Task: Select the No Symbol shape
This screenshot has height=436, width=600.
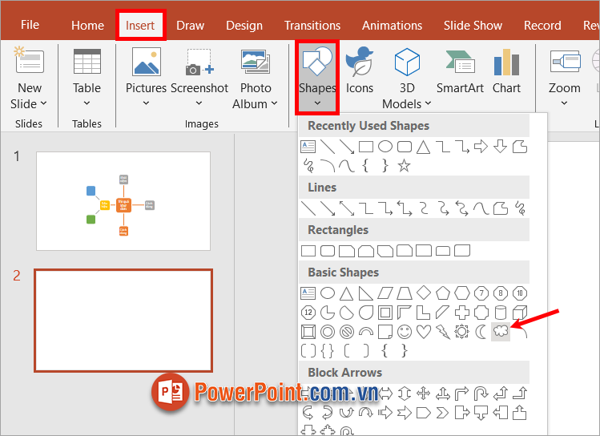Action: 347,332
